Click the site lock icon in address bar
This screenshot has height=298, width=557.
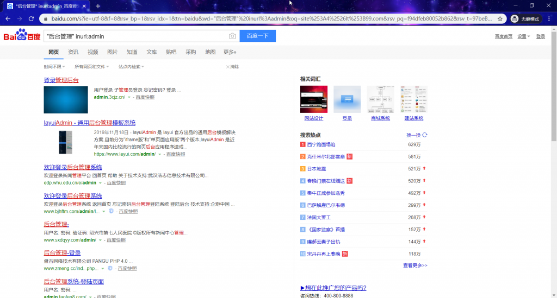click(x=46, y=19)
